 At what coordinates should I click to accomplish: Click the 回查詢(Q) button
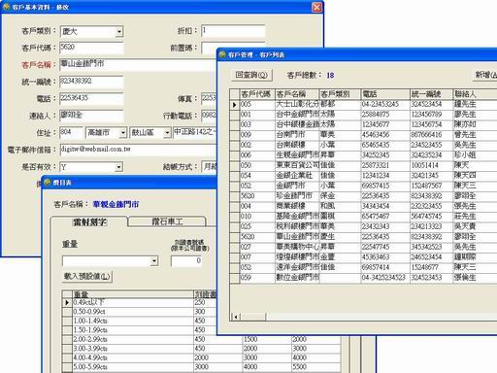[251, 75]
